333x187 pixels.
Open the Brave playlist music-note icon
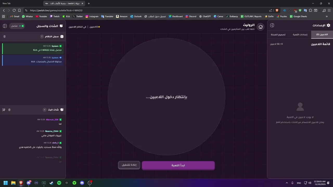[x=324, y=10]
